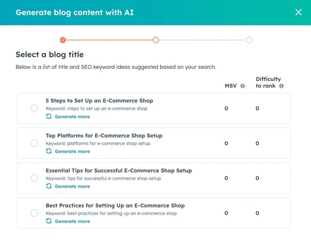Click "Generate more" under Best Practices title

pyautogui.click(x=72, y=221)
